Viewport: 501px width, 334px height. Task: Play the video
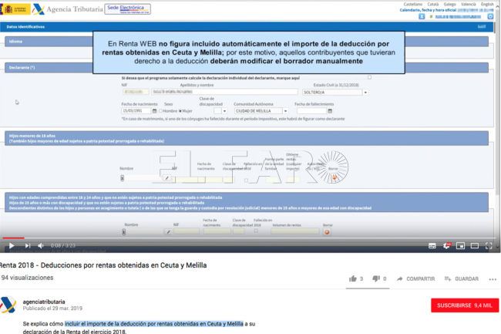click(12, 246)
